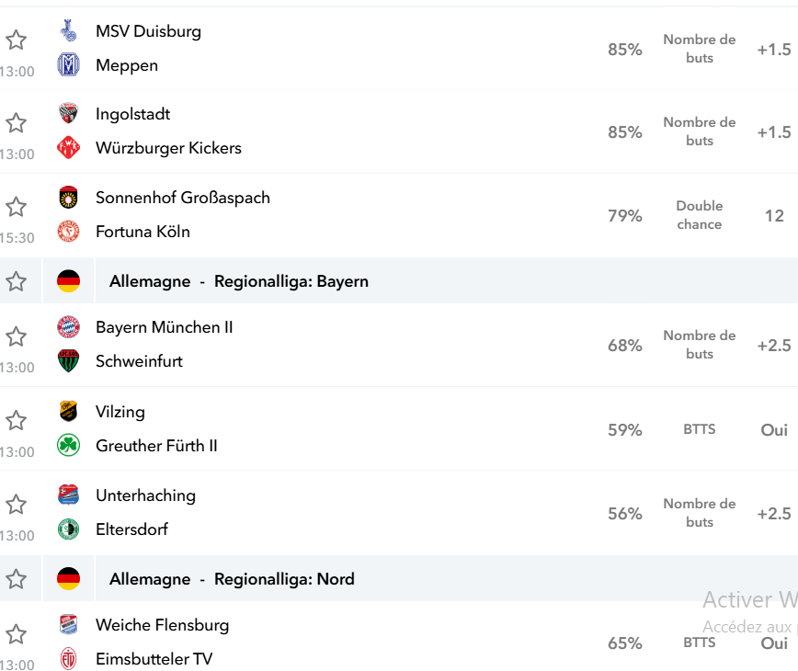The image size is (798, 671).
Task: Open the Bayern München II team link
Action: click(164, 327)
